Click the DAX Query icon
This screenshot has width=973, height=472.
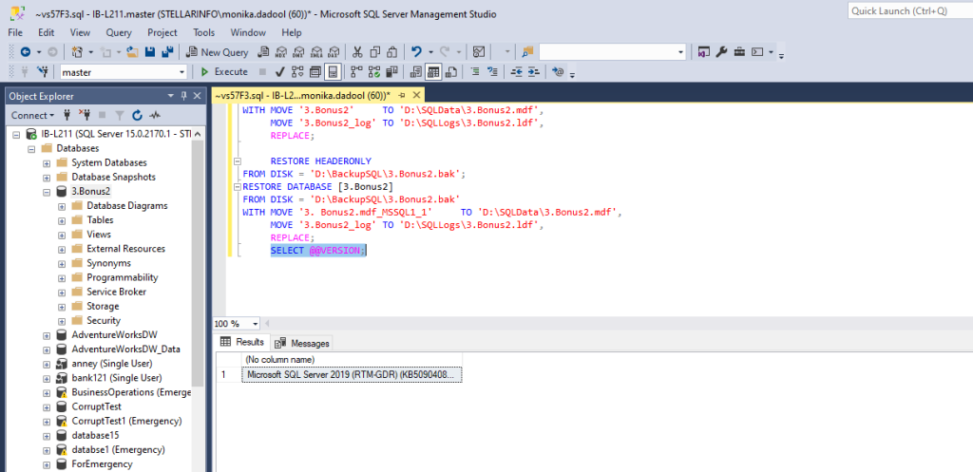click(334, 53)
